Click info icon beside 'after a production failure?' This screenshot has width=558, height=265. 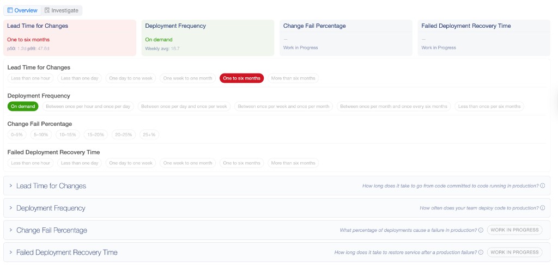[481, 252]
